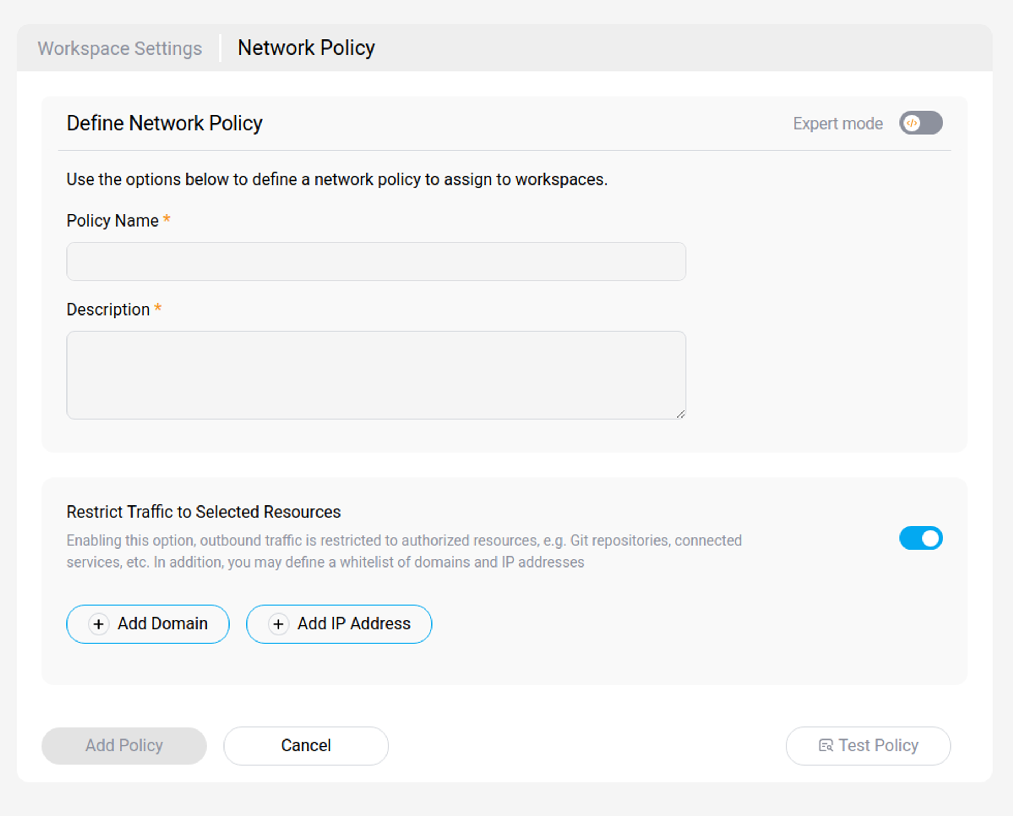Click the resize handle of the Description box
Image resolution: width=1013 pixels, height=816 pixels.
tap(681, 414)
